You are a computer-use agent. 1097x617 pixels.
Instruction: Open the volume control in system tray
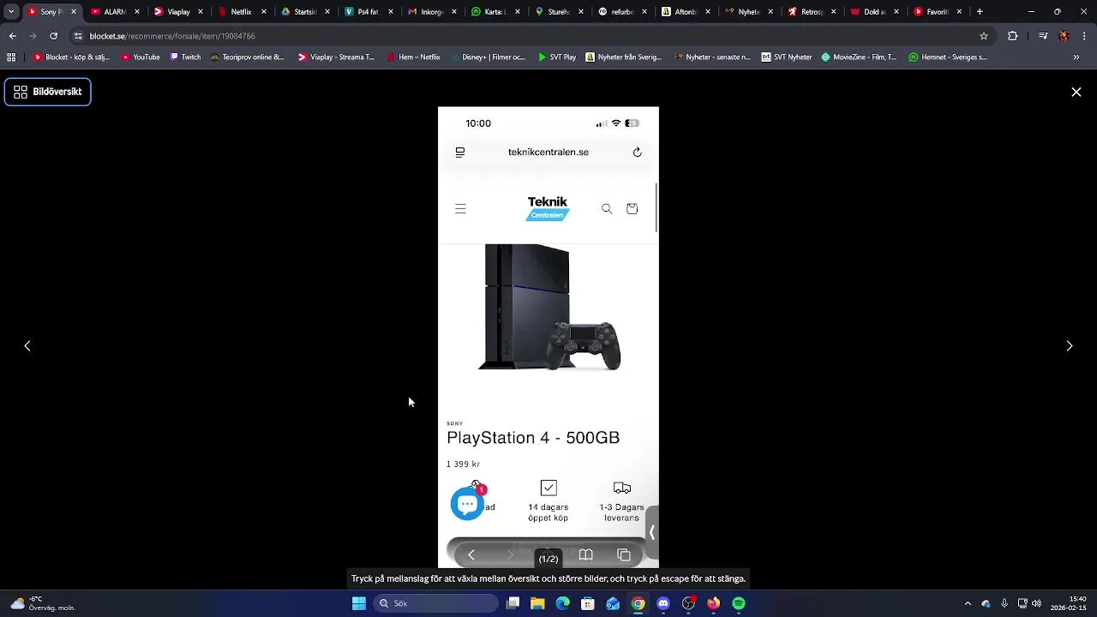coord(1037,603)
